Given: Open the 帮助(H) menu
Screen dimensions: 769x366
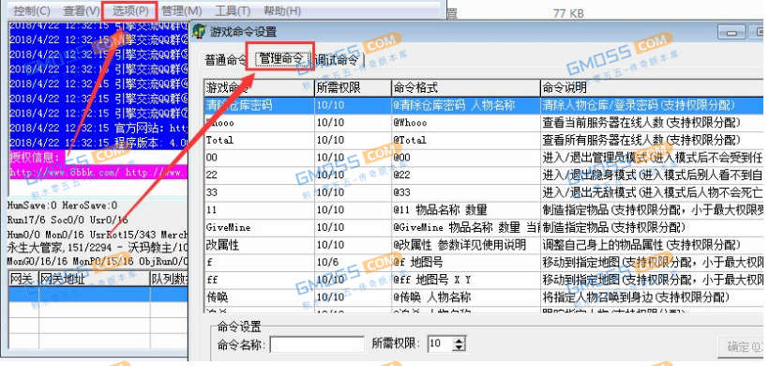Looking at the screenshot, I should [282, 10].
